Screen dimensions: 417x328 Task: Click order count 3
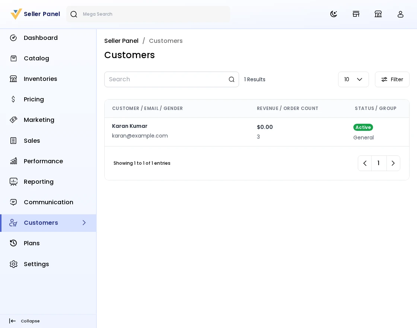tap(258, 137)
